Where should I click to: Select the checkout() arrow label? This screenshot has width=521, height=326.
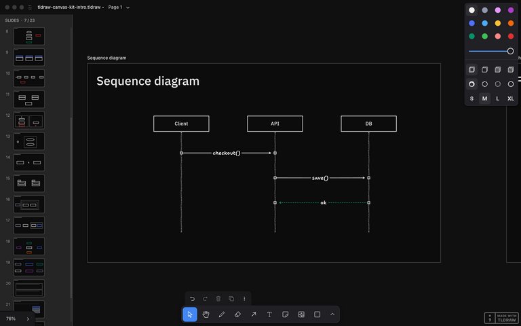227,153
